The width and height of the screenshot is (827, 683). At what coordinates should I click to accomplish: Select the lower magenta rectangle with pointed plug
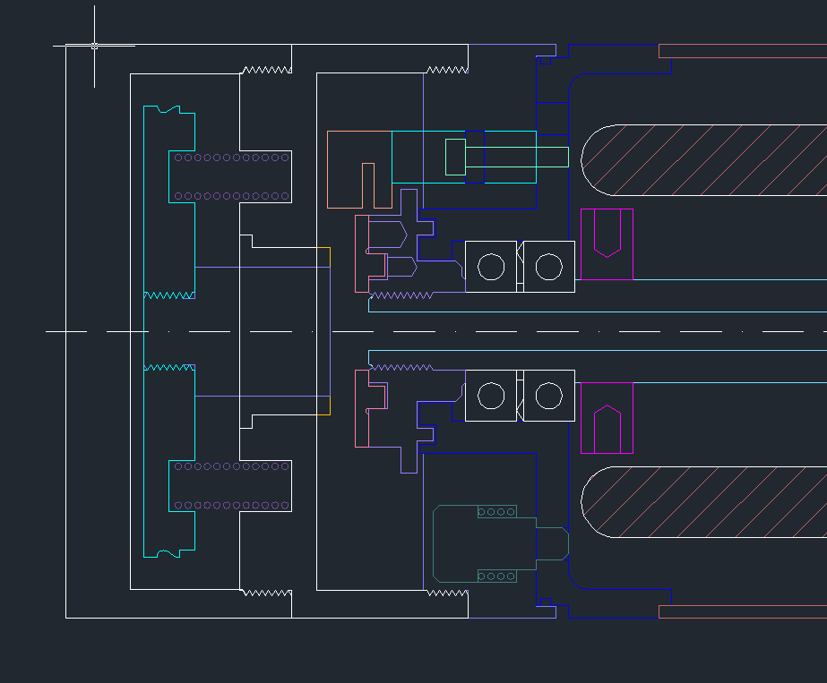pos(607,419)
